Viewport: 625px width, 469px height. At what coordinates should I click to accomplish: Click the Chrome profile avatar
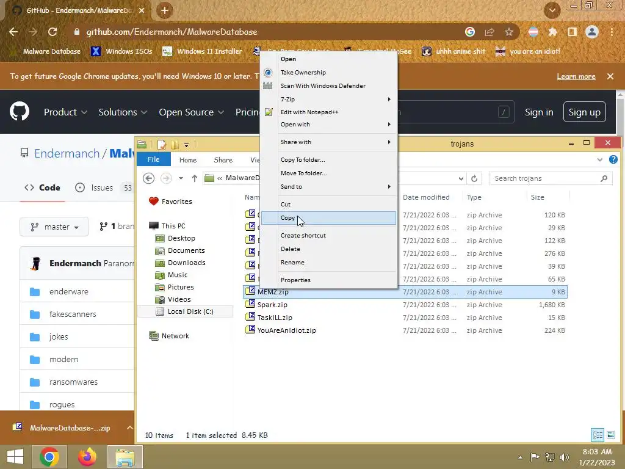point(592,32)
